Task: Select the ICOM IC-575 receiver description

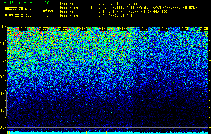Action: (x=135, y=12)
